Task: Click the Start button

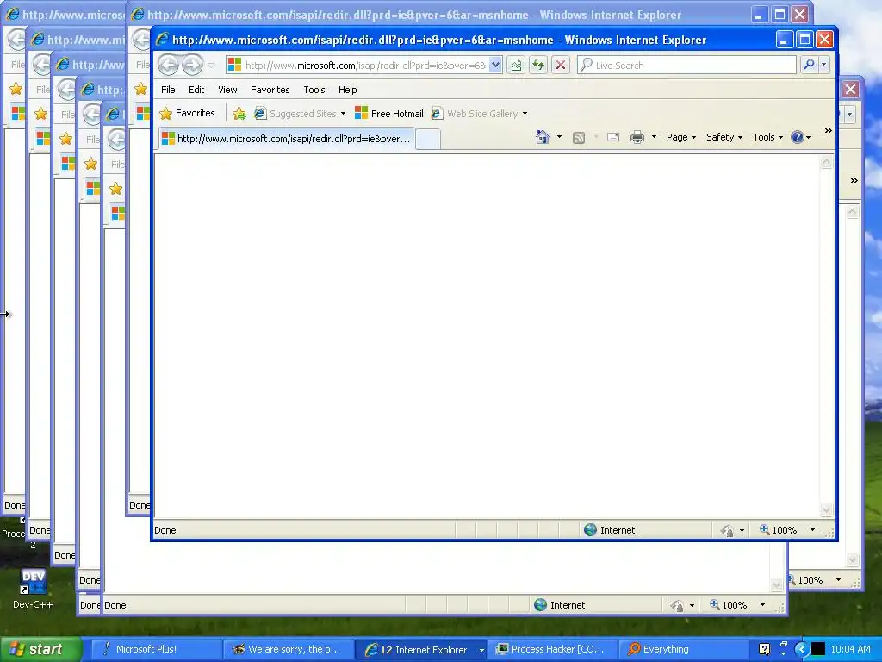Action: pos(40,649)
